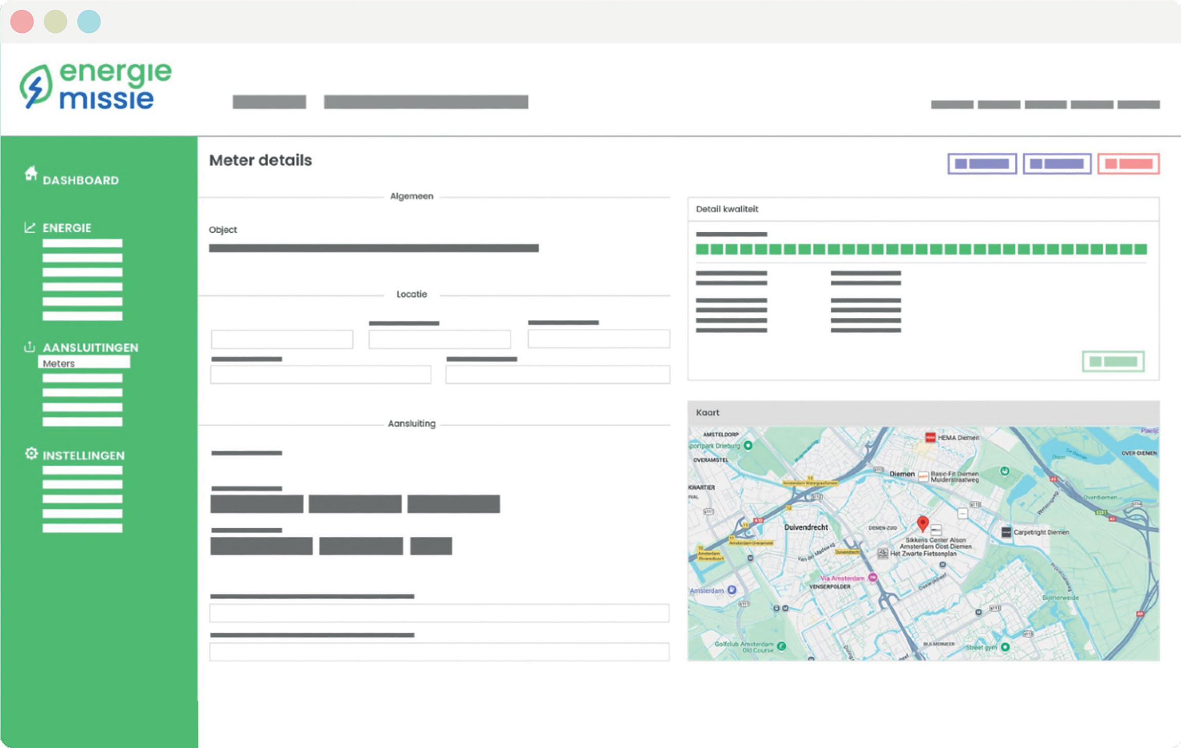
Task: Click the first blue outlined header button
Action: pos(982,164)
